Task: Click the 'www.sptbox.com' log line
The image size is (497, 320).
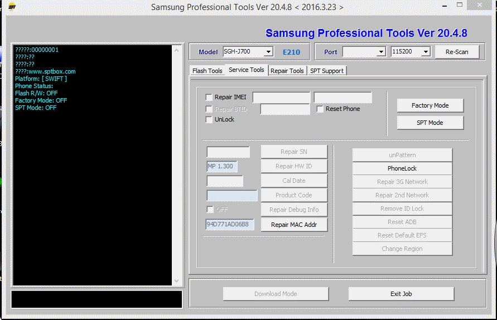Action: (45, 71)
